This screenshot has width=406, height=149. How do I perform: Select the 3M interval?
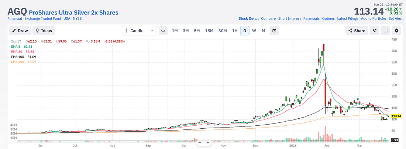click(186, 31)
